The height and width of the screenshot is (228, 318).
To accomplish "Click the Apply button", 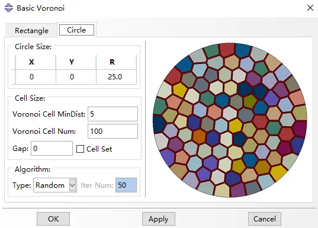I will pos(158,219).
